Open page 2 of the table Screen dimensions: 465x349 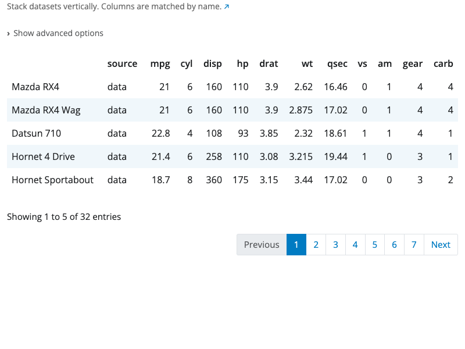[x=316, y=244]
